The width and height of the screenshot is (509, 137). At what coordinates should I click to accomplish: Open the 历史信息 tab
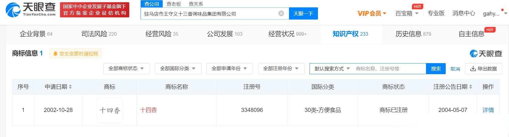coord(413,34)
